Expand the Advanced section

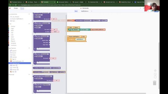[x=29, y=74]
